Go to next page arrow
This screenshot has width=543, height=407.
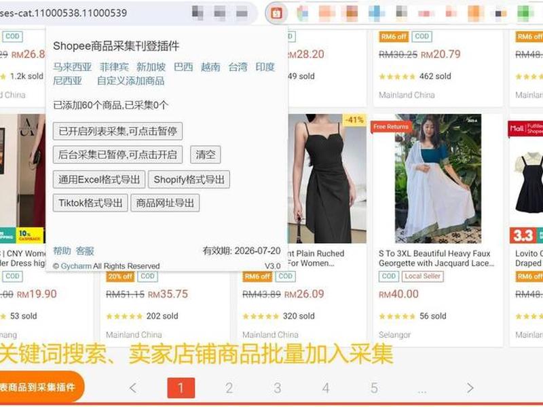pyautogui.click(x=470, y=388)
